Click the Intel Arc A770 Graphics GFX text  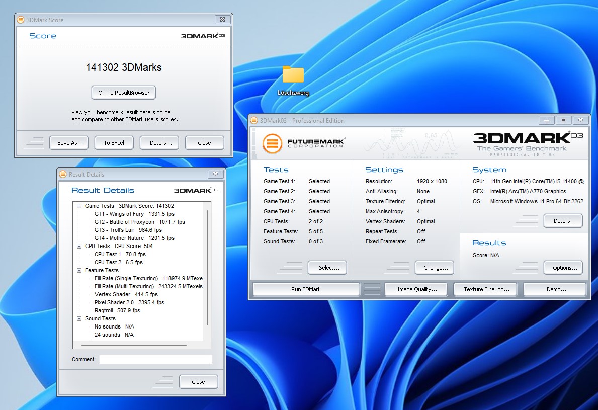click(528, 192)
